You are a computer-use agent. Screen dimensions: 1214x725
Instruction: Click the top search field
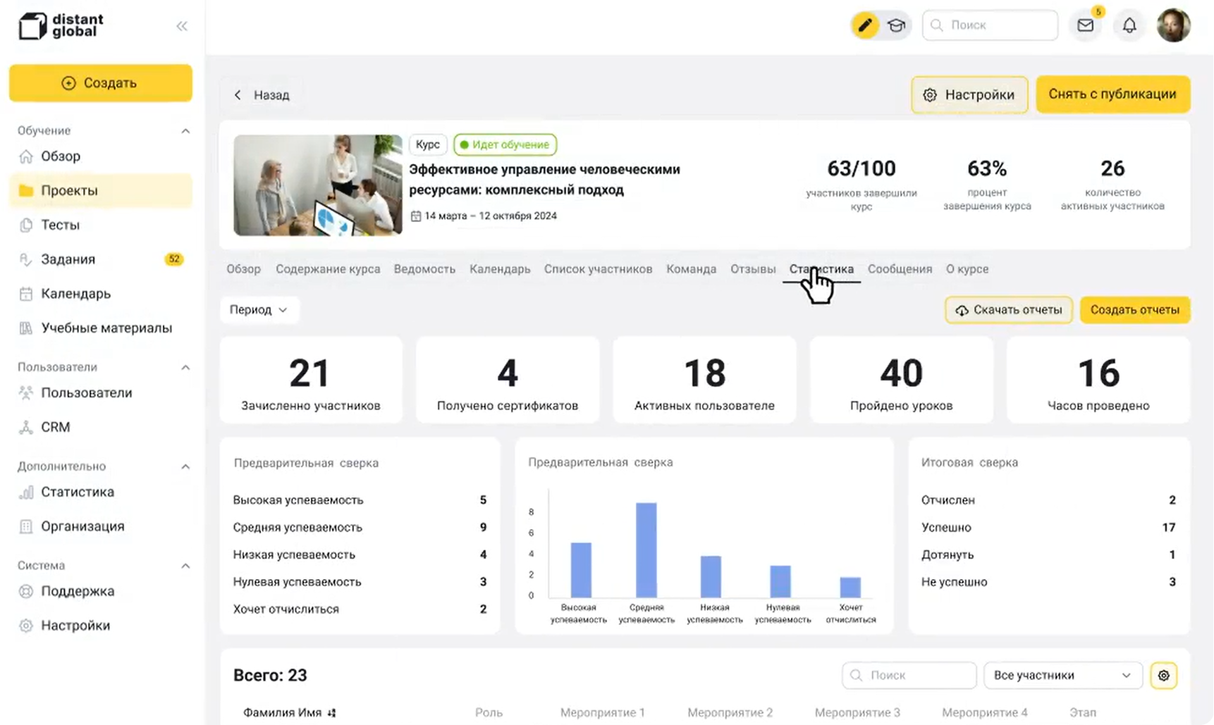click(990, 25)
